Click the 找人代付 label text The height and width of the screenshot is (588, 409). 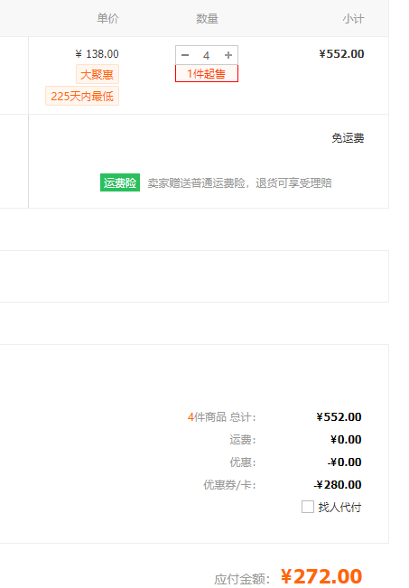pos(339,507)
